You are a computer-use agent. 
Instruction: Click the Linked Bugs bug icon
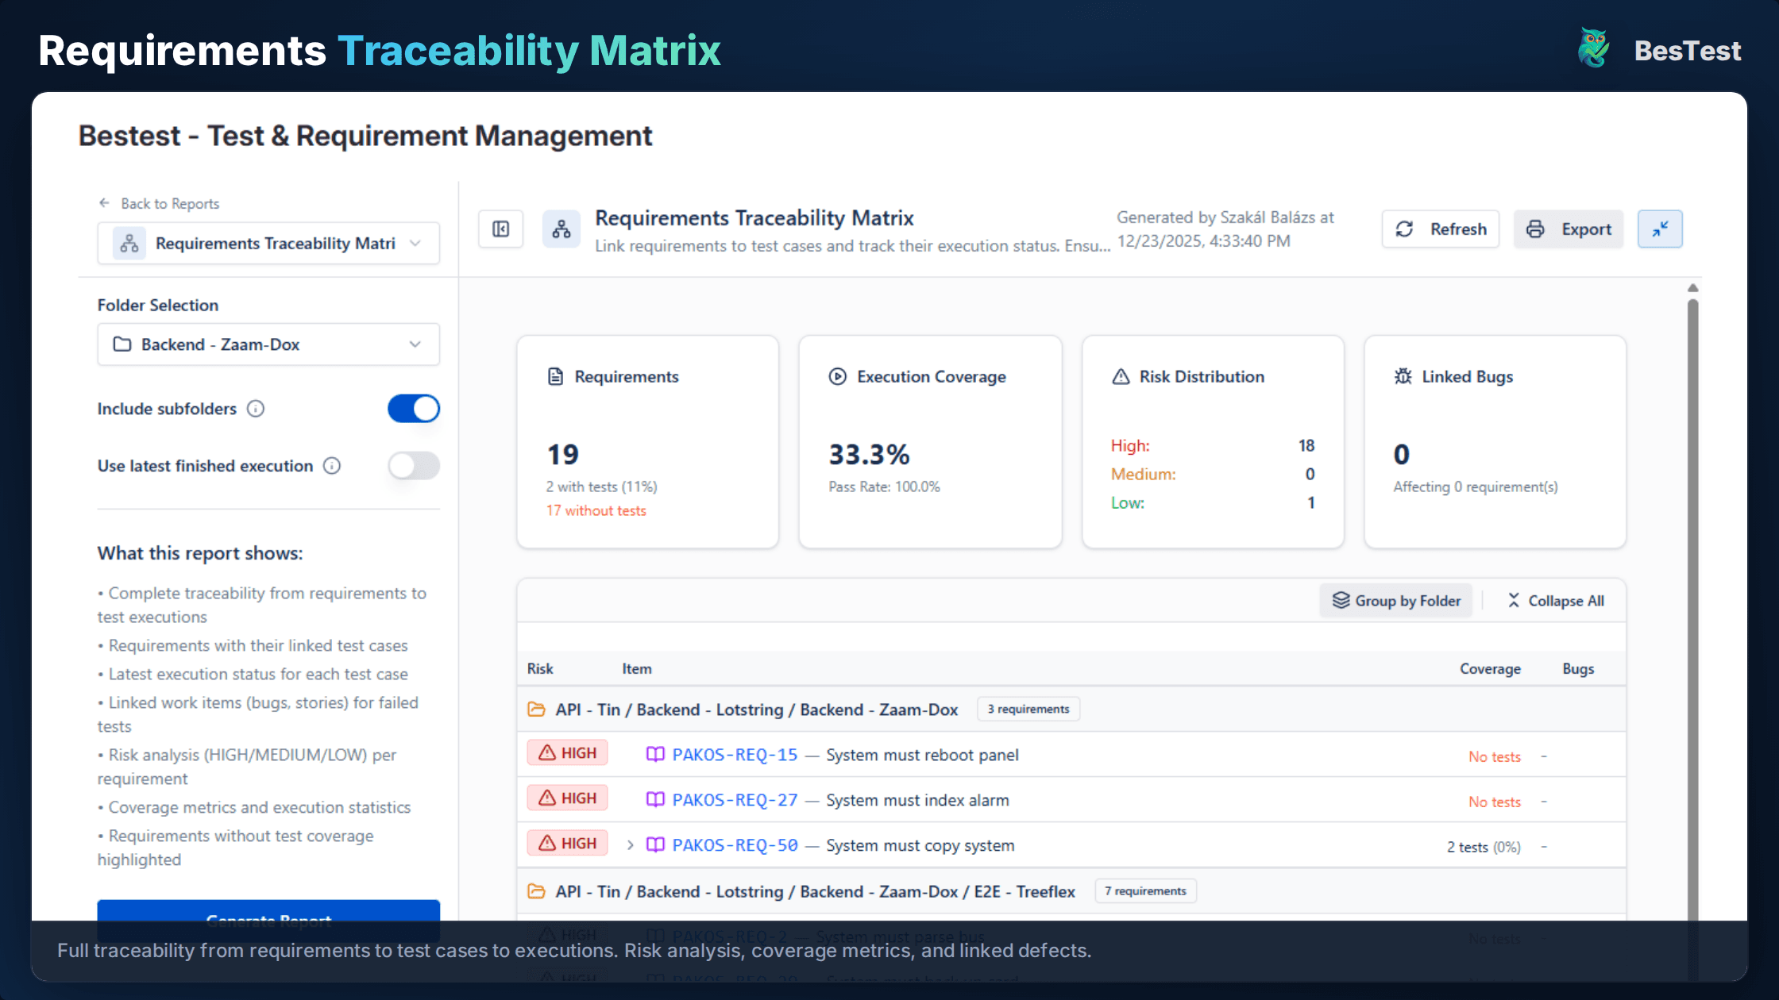pos(1403,376)
